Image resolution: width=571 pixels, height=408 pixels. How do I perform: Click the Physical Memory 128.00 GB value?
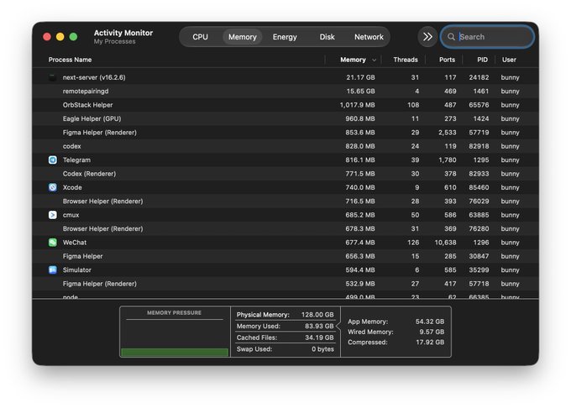tap(317, 315)
